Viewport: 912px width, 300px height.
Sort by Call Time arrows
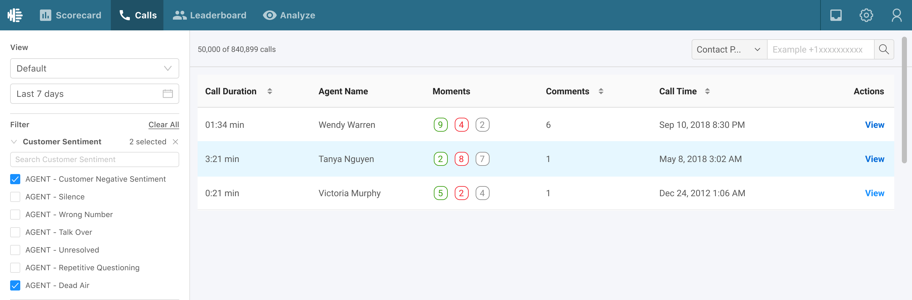click(707, 91)
